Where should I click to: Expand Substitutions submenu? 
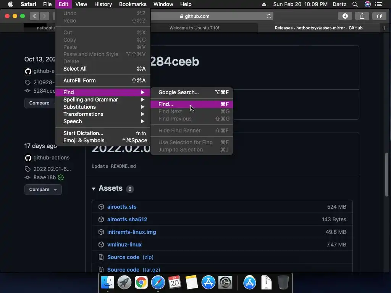(x=103, y=107)
